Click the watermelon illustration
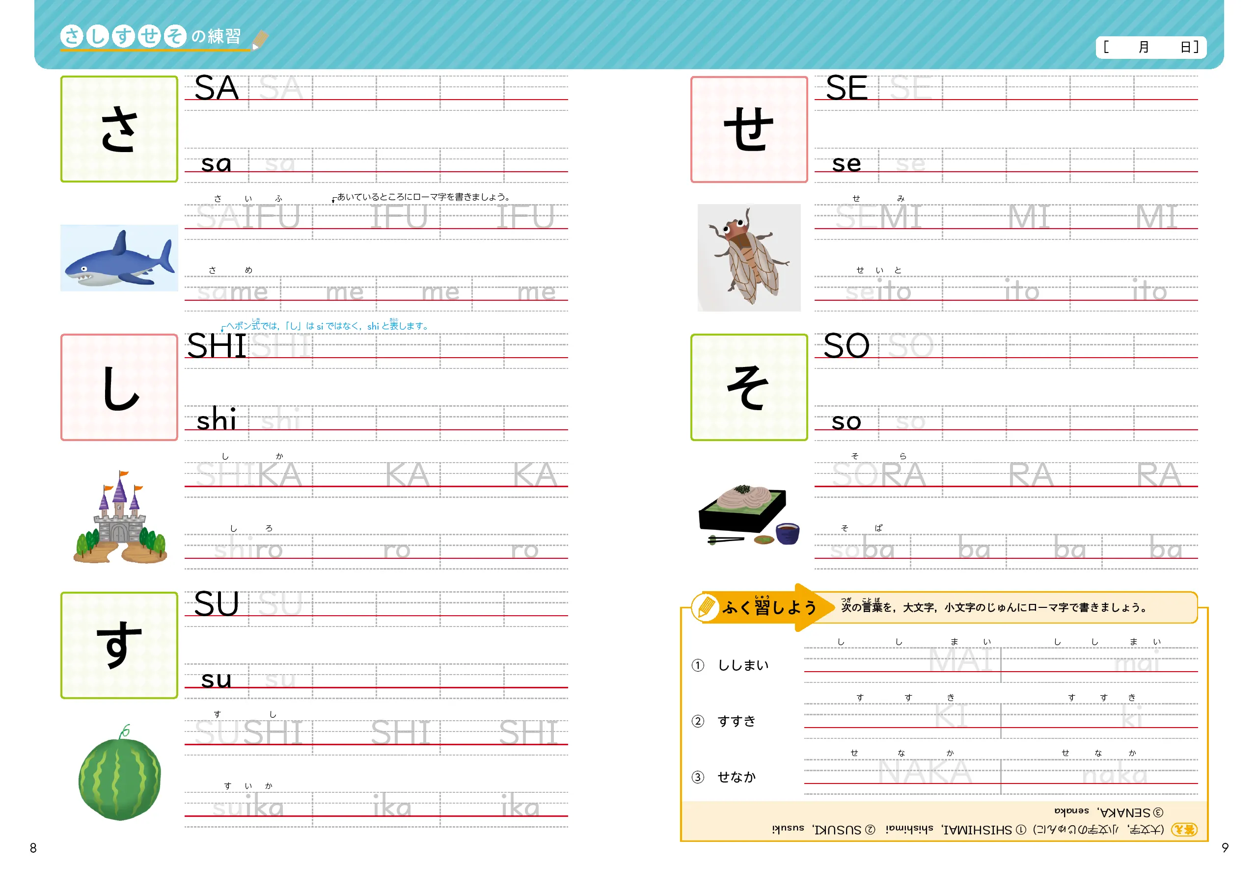The width and height of the screenshot is (1257, 888). (x=119, y=773)
